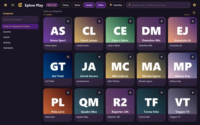Screen dimensions: 200x125
Task: Open the Pista Livre thumbnail
Action: [x=58, y=101]
